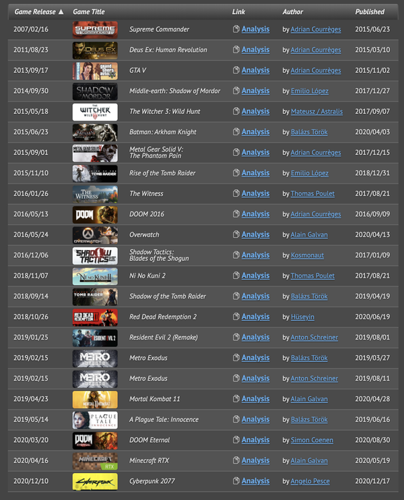Viewport: 404px width, 500px height.
Task: Open author Emilio López in Shadow of Mordor row
Action: [x=310, y=91]
